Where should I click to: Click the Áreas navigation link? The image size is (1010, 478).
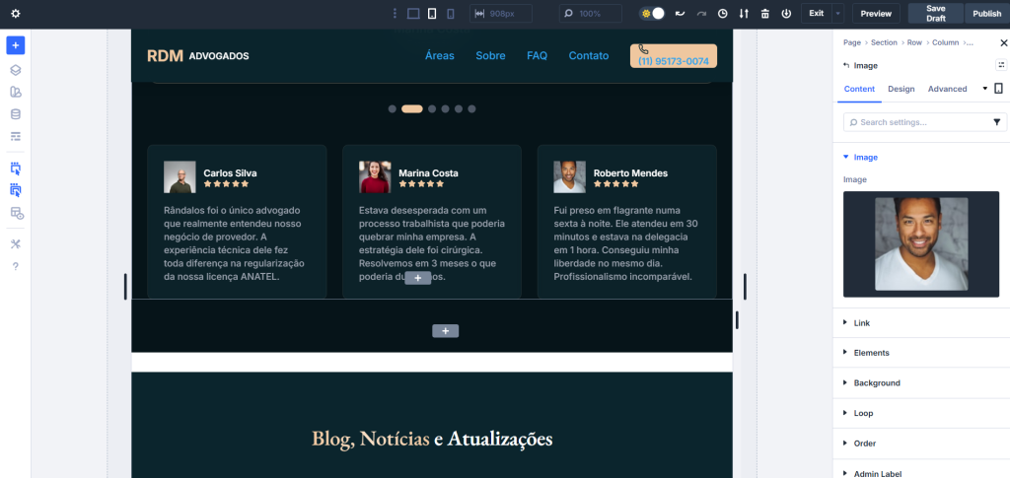click(439, 56)
